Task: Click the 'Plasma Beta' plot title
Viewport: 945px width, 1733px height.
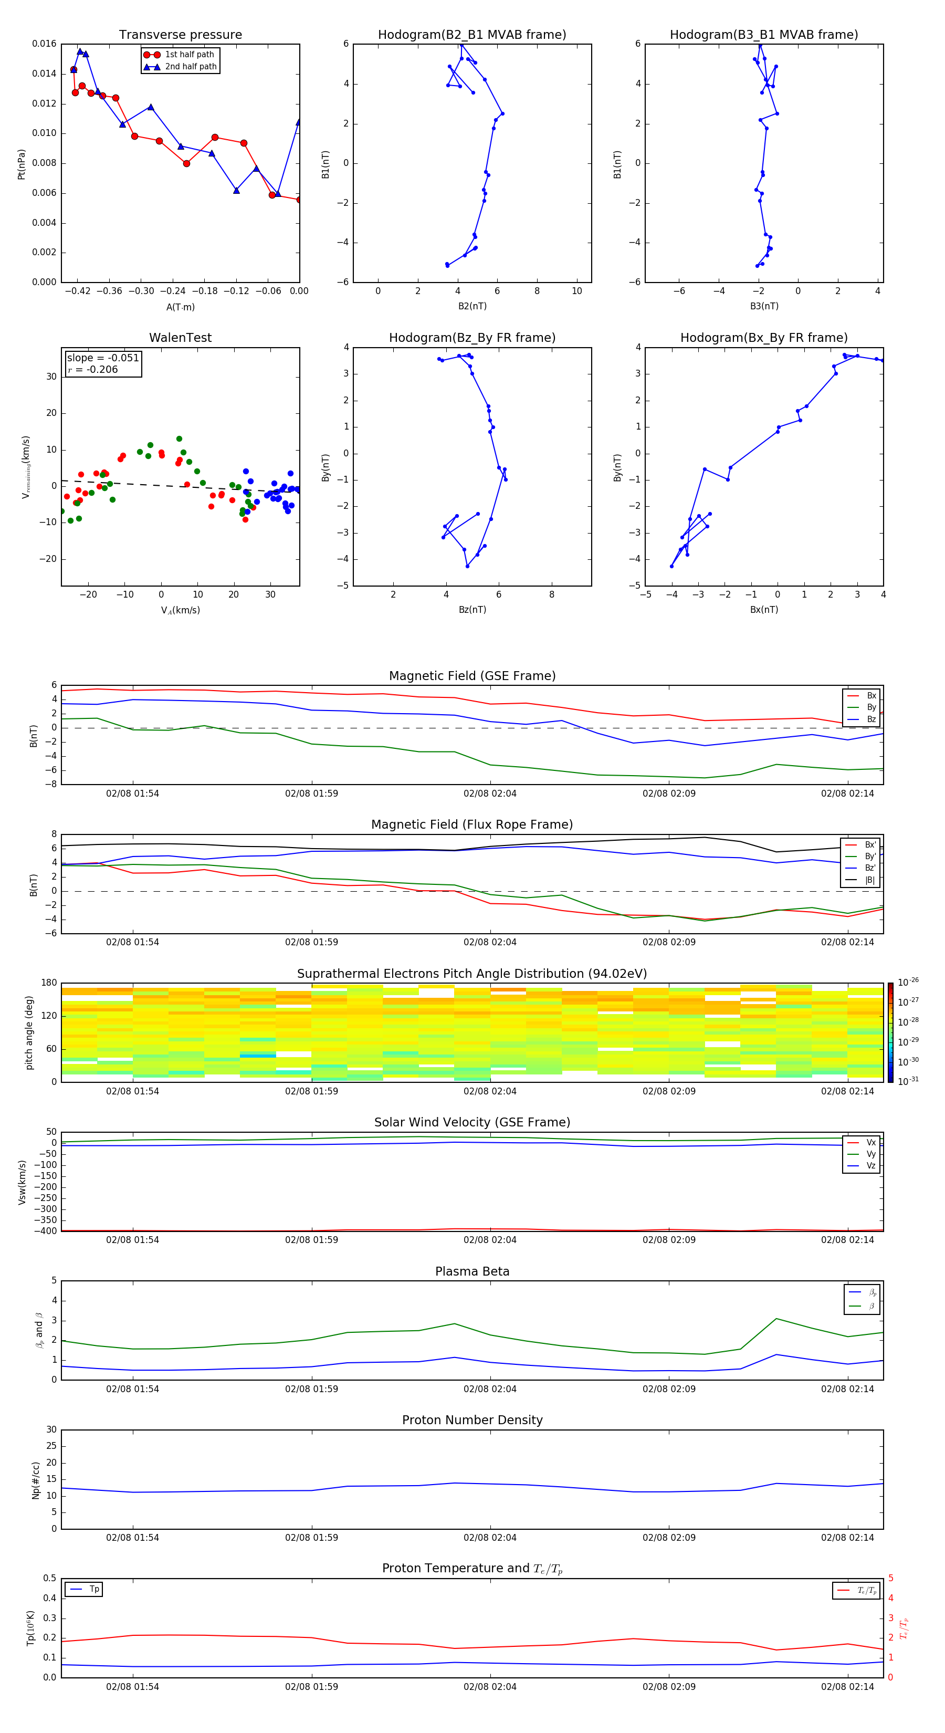Action: (x=472, y=1272)
